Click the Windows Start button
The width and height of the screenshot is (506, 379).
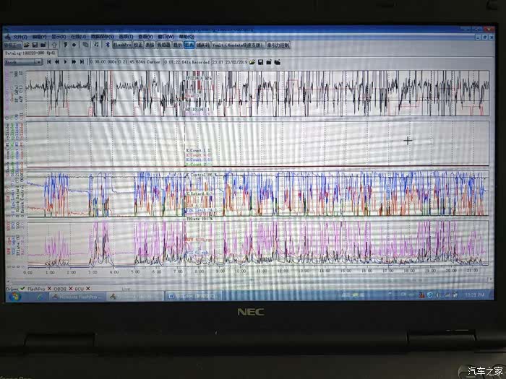[13, 296]
